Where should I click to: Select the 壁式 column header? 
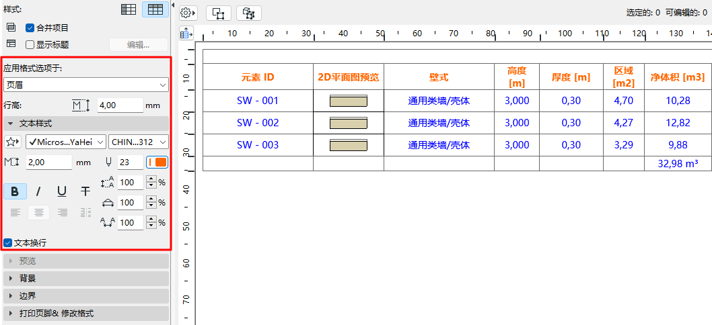pyautogui.click(x=439, y=77)
